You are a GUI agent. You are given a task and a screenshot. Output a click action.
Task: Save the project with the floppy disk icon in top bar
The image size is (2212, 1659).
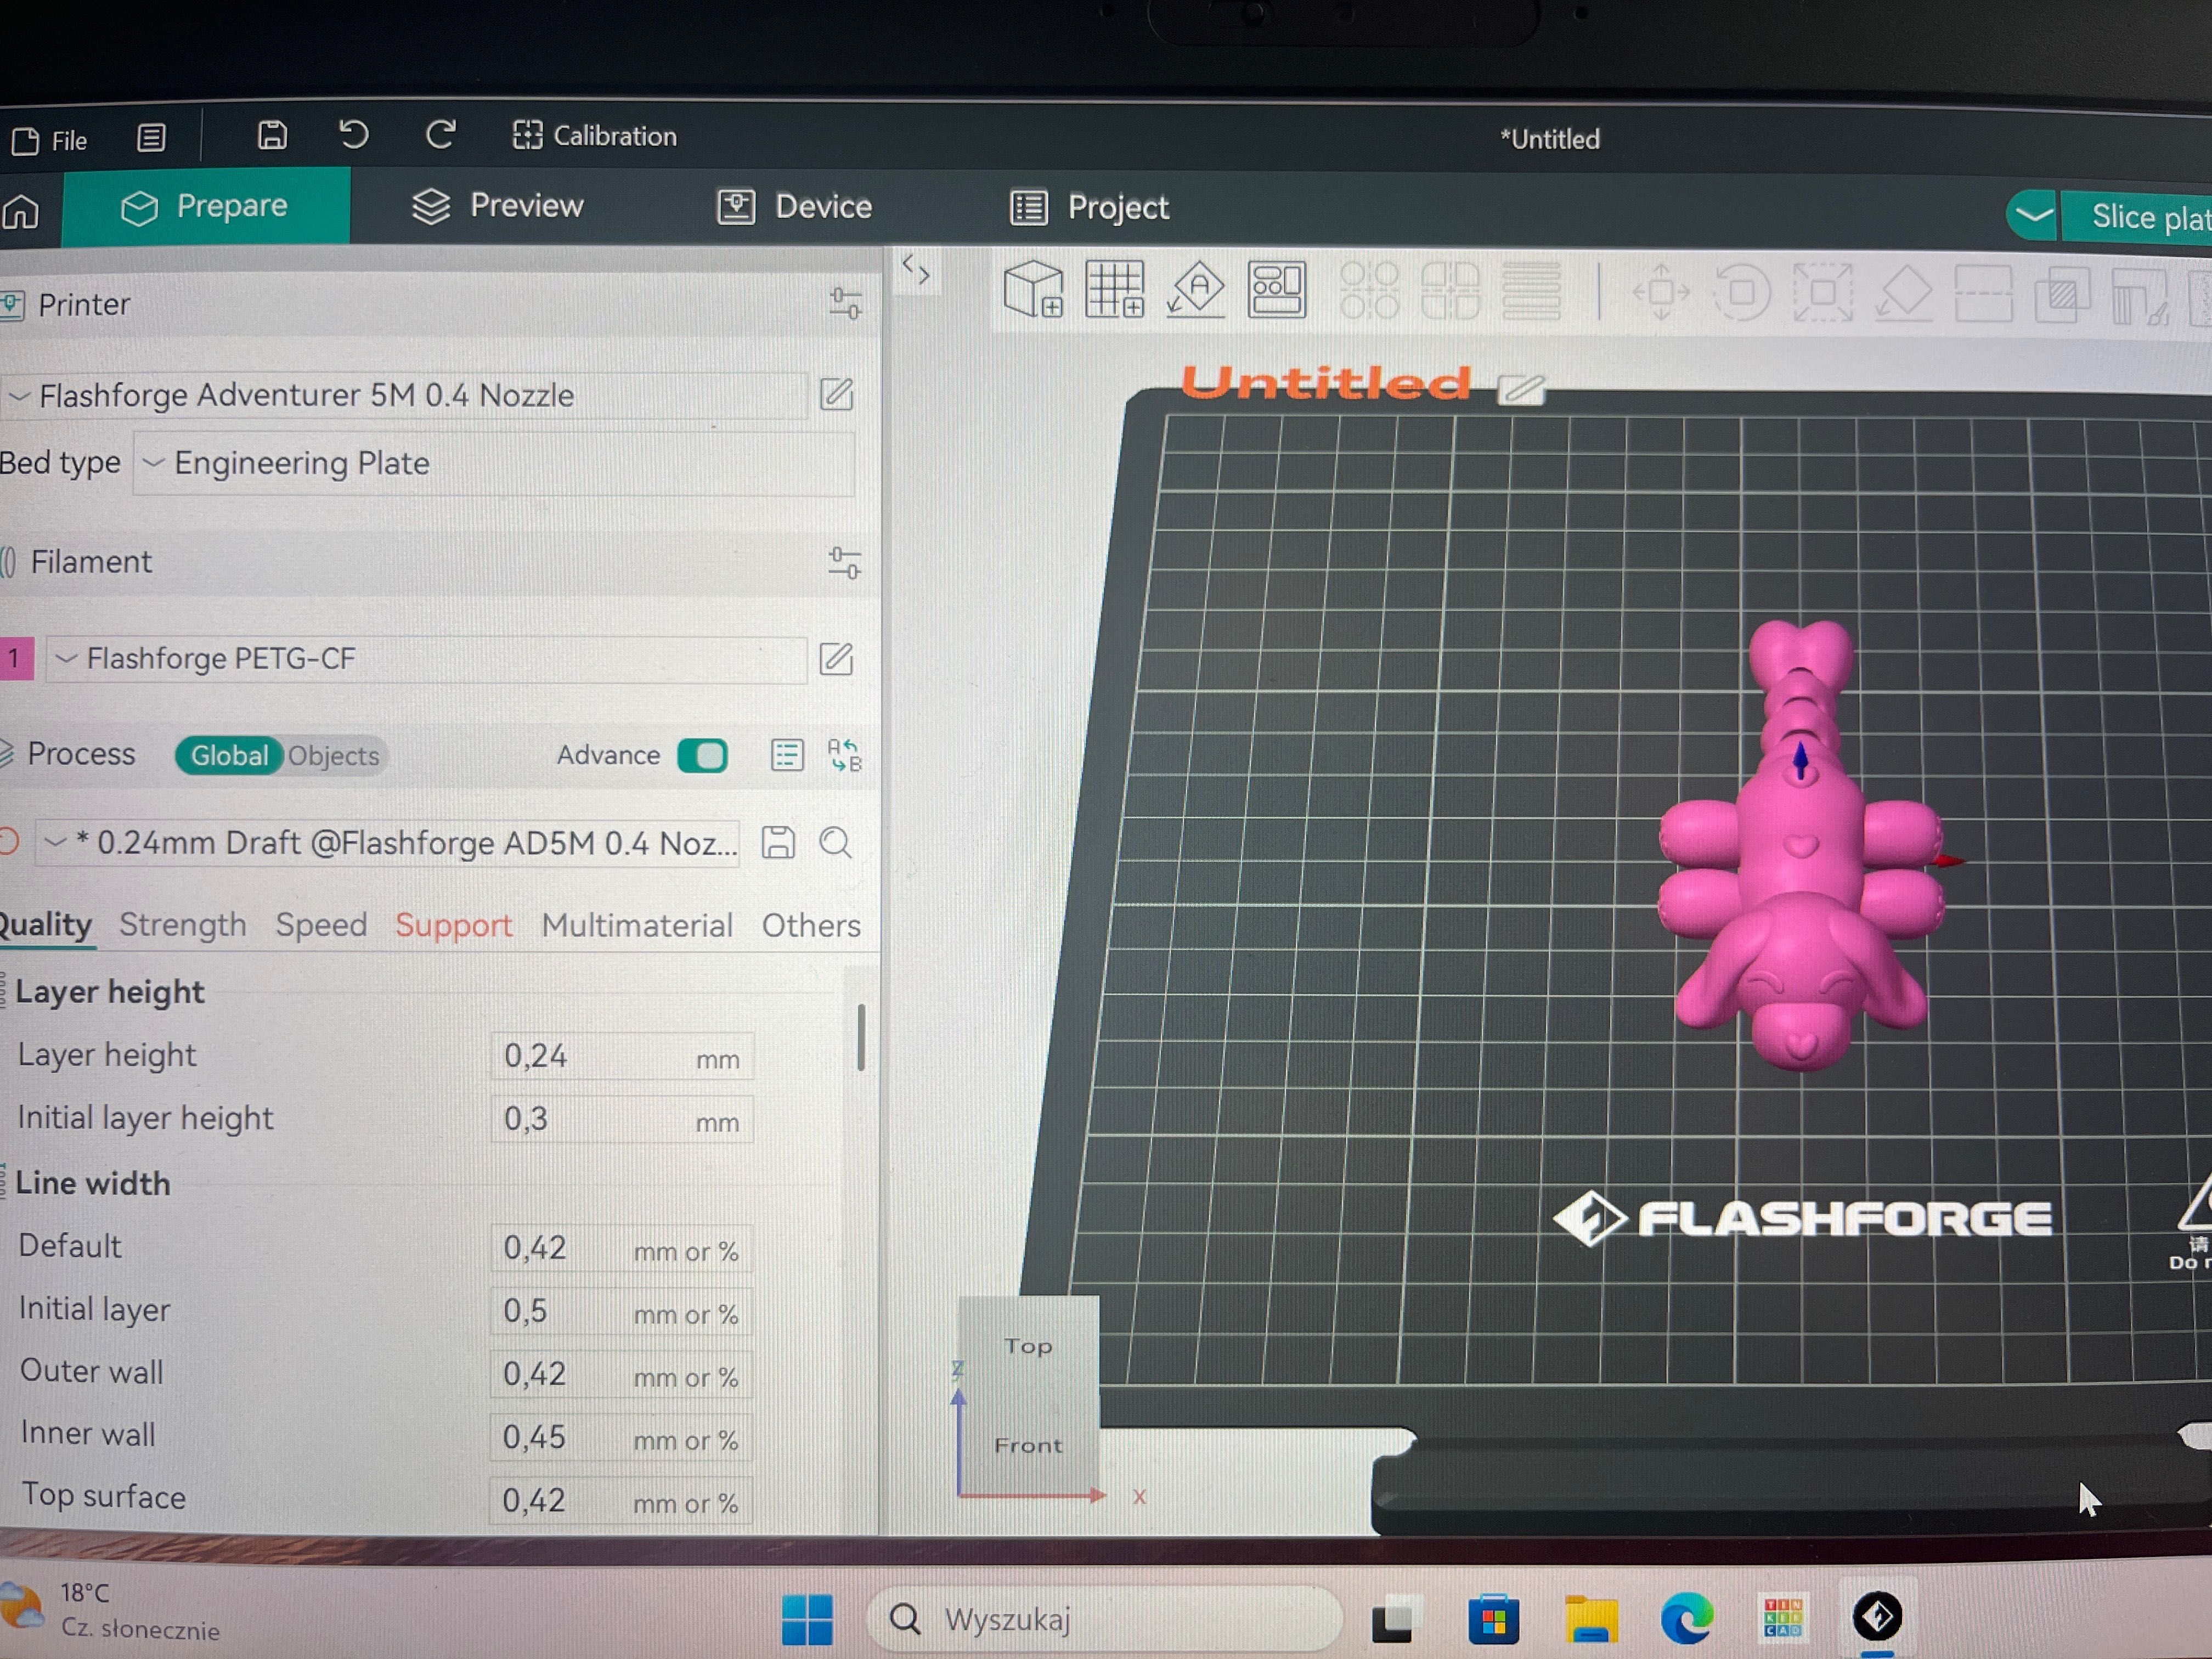(272, 135)
